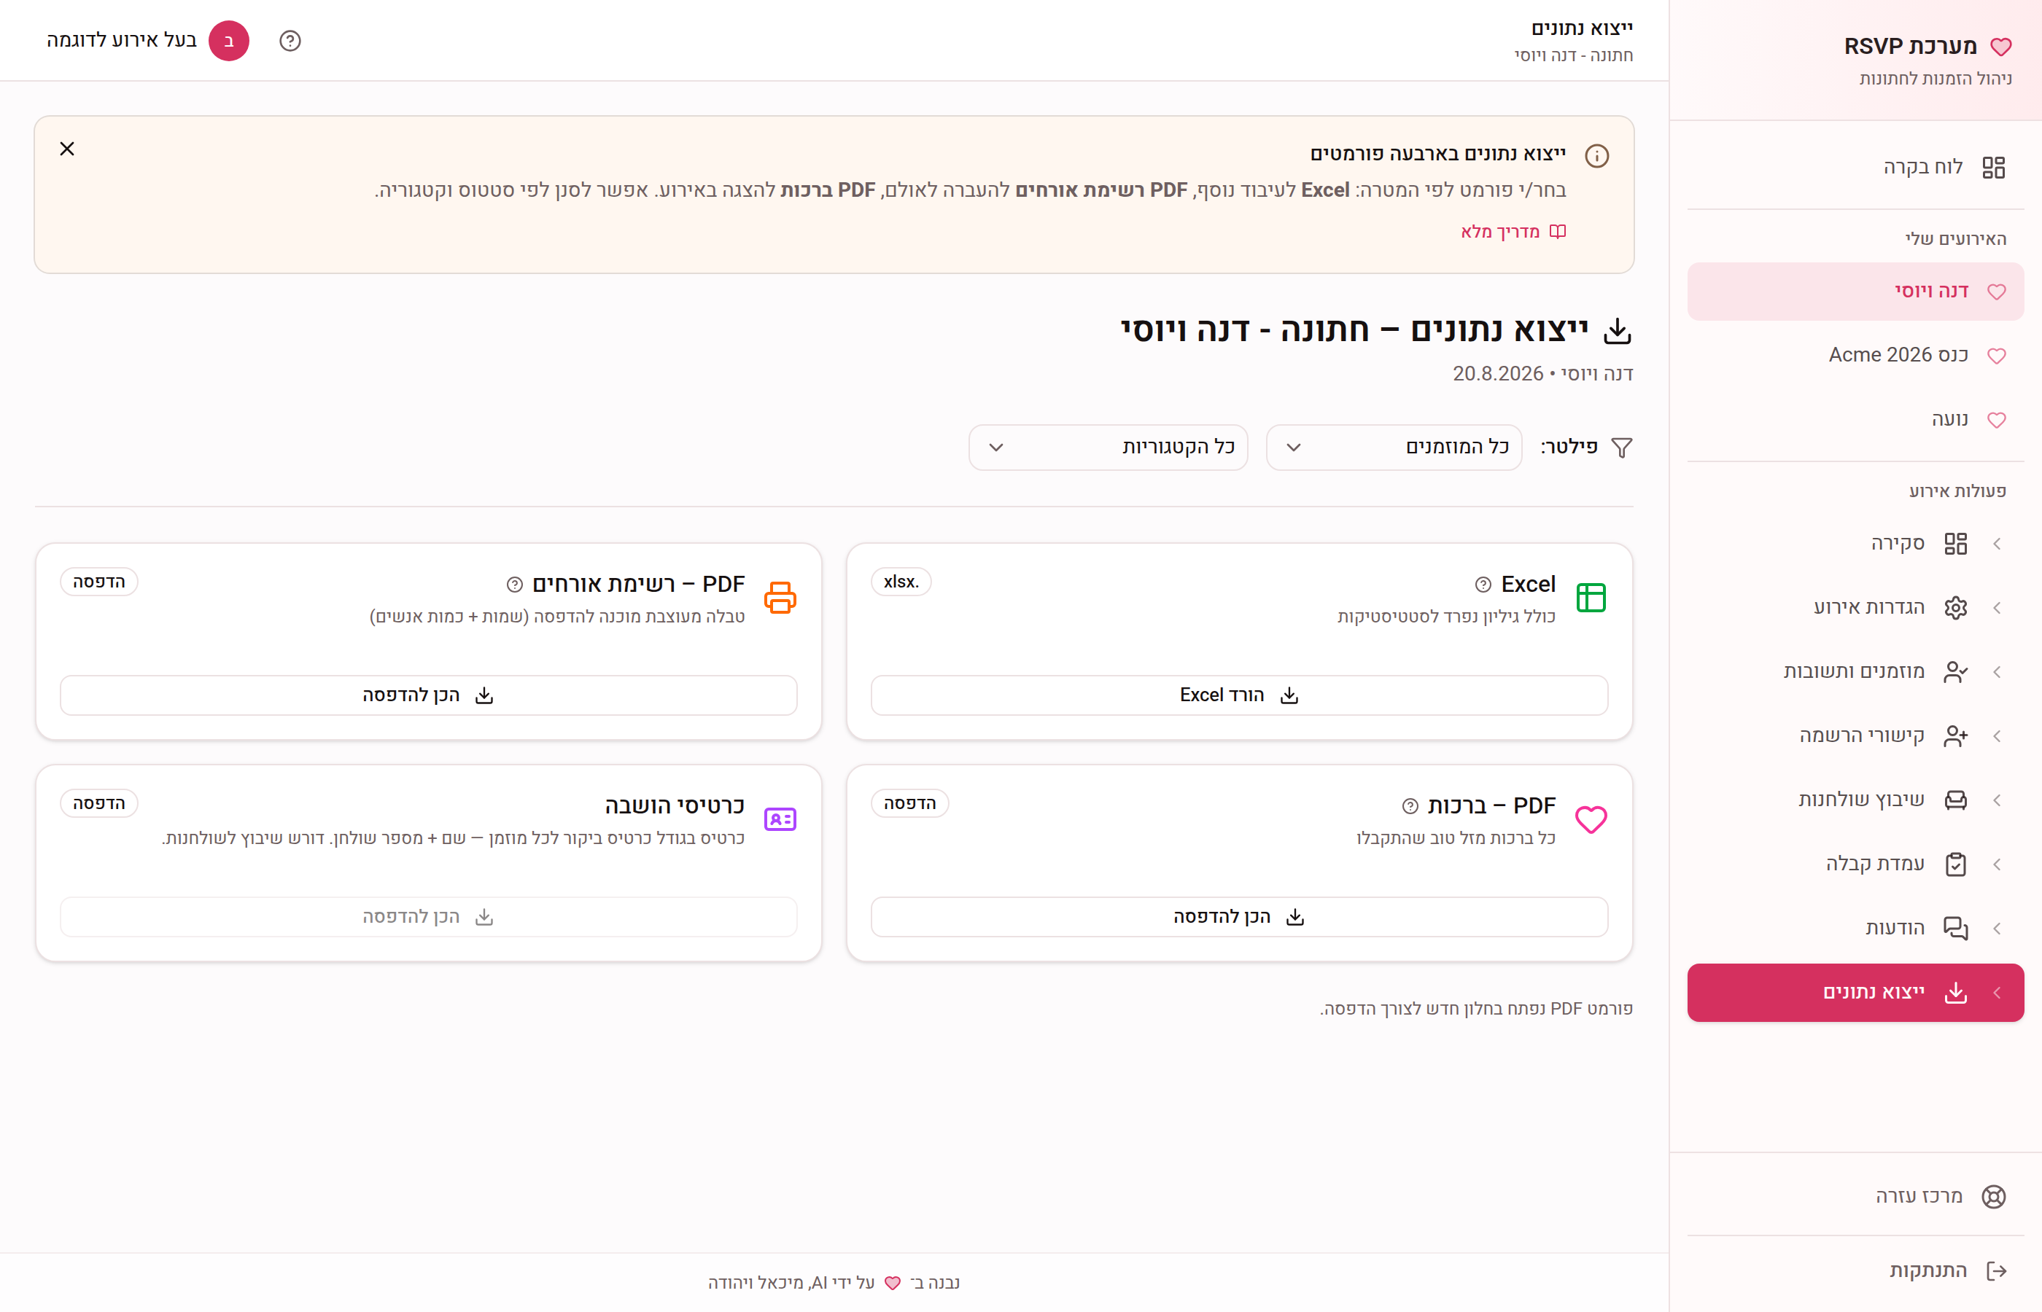
Task: Click the green Excel spreadsheet icon
Action: (x=1591, y=598)
